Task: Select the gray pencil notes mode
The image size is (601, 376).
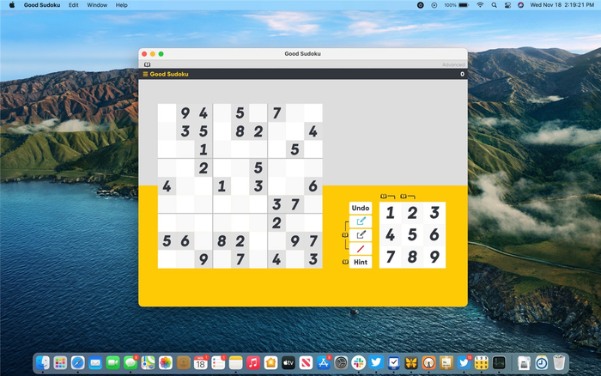Action: pos(361,235)
